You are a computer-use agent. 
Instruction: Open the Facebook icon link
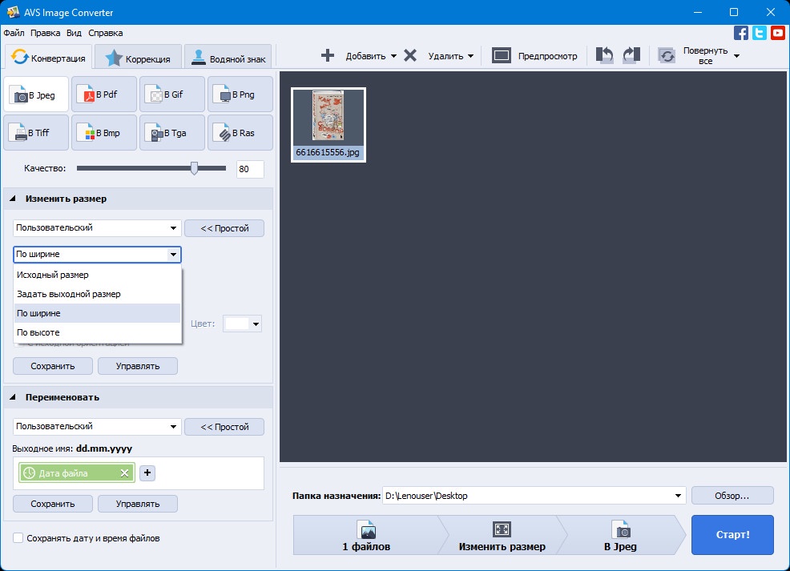pos(740,33)
